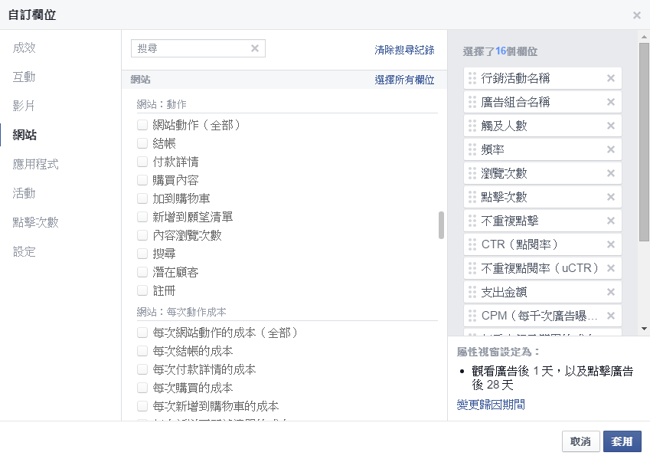This screenshot has width=650, height=459.
Task: Remove the 頻率 column using its X
Action: tap(610, 149)
